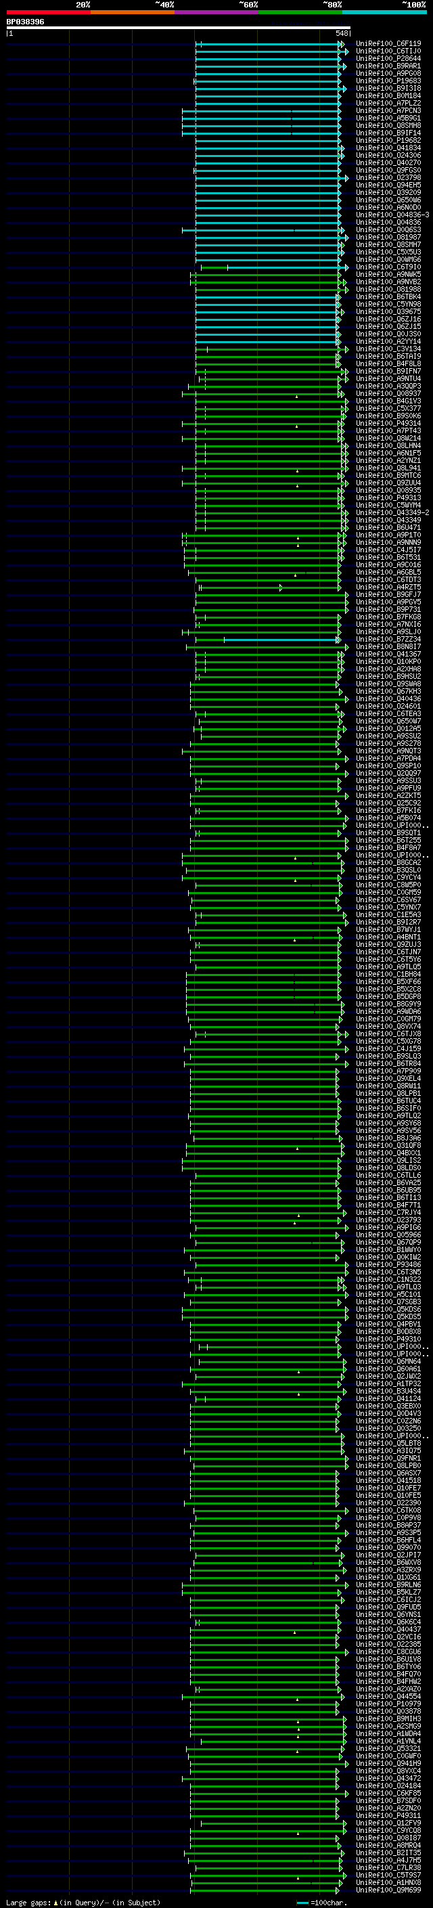Click the 548 query length label
This screenshot has width=433, height=1908.
[x=341, y=33]
